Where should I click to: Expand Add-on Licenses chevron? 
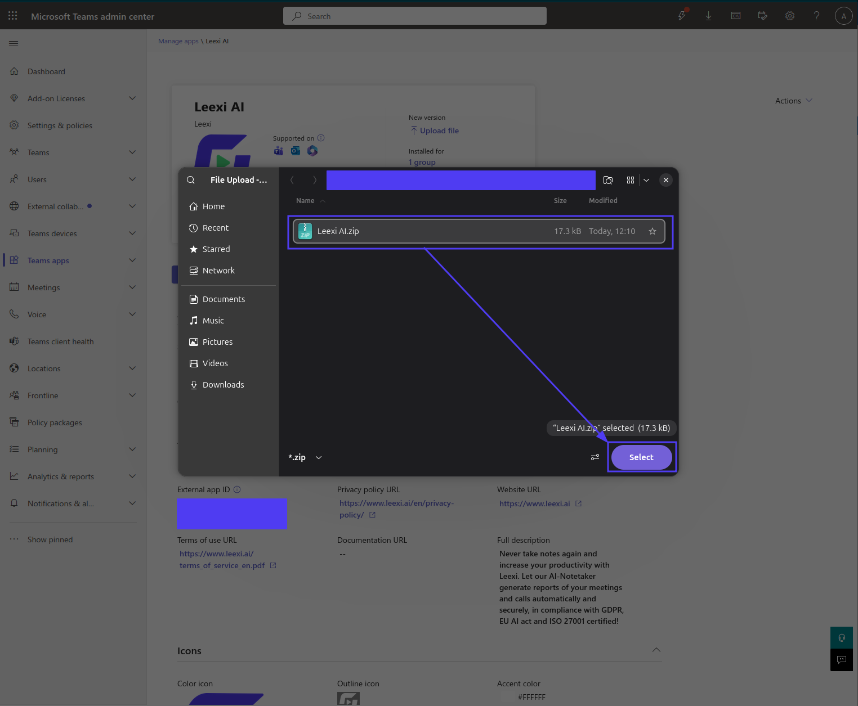pos(132,98)
